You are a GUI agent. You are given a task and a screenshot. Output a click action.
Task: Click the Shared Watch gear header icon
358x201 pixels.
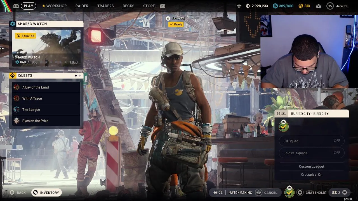click(13, 24)
